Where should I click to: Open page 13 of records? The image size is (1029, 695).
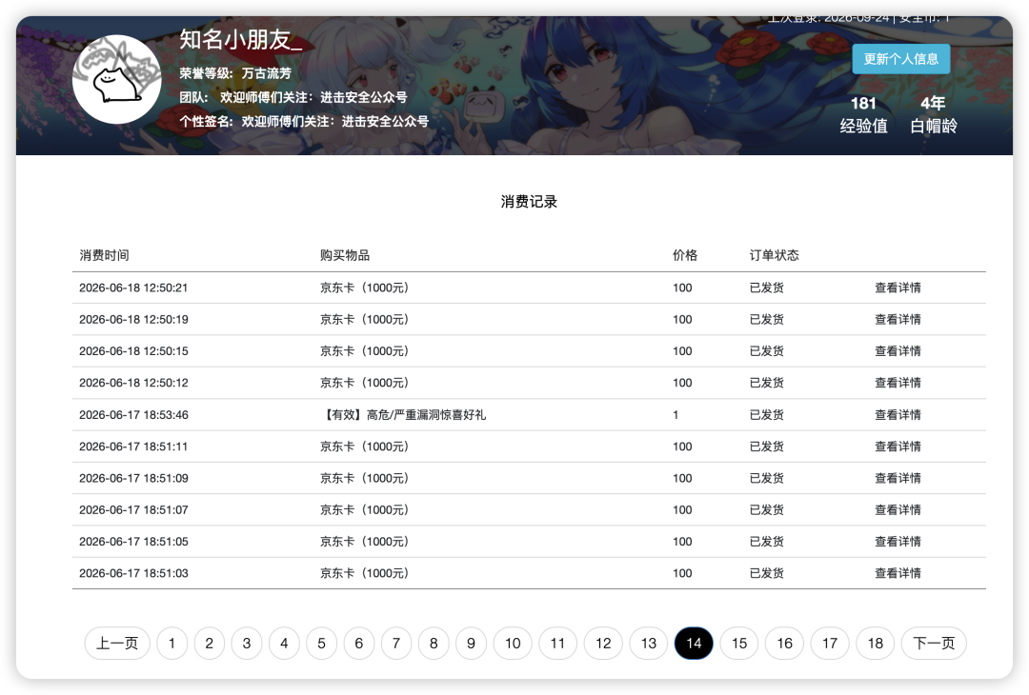coord(649,644)
